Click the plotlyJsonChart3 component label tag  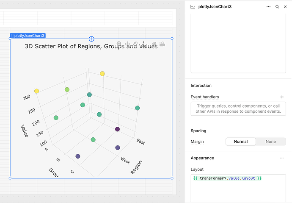pos(28,36)
